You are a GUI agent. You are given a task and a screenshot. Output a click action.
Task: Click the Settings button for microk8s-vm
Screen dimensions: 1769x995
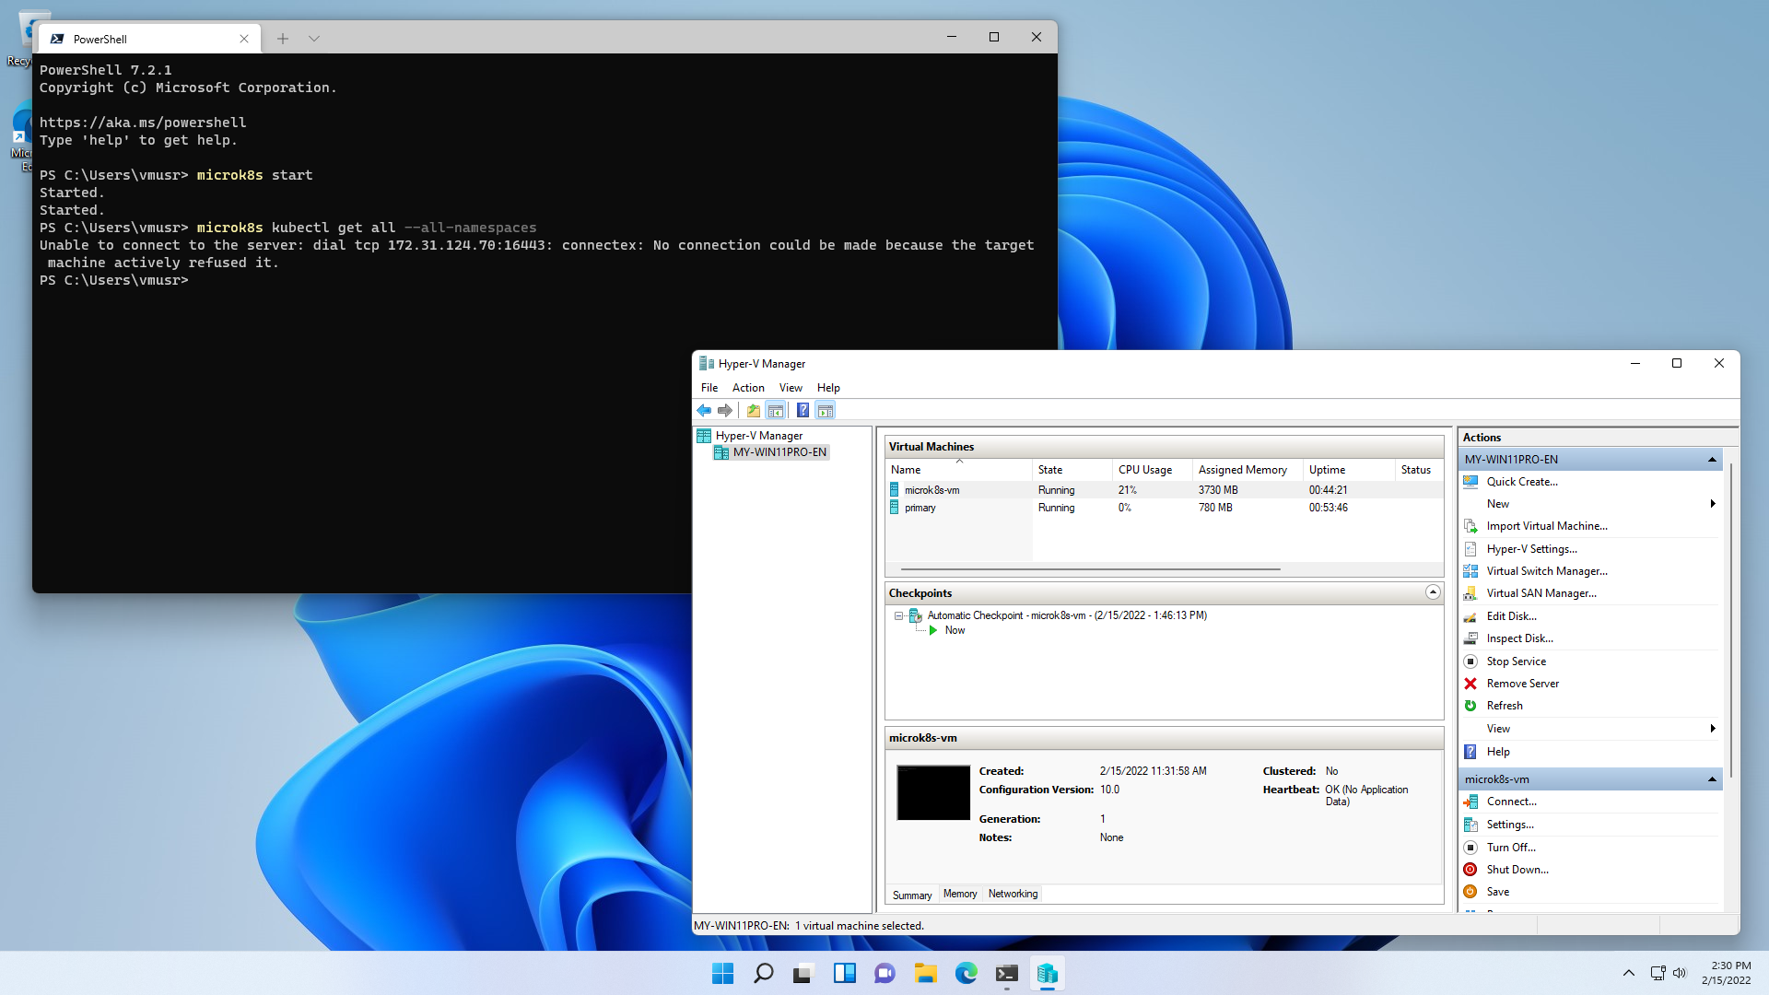1510,824
